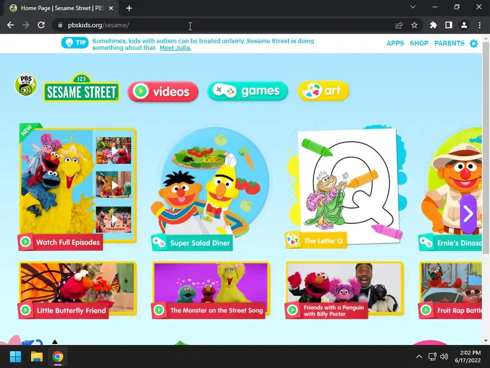This screenshot has width=490, height=368.
Task: Click gamepad icon on Super Salad Diner label
Action: tap(159, 242)
